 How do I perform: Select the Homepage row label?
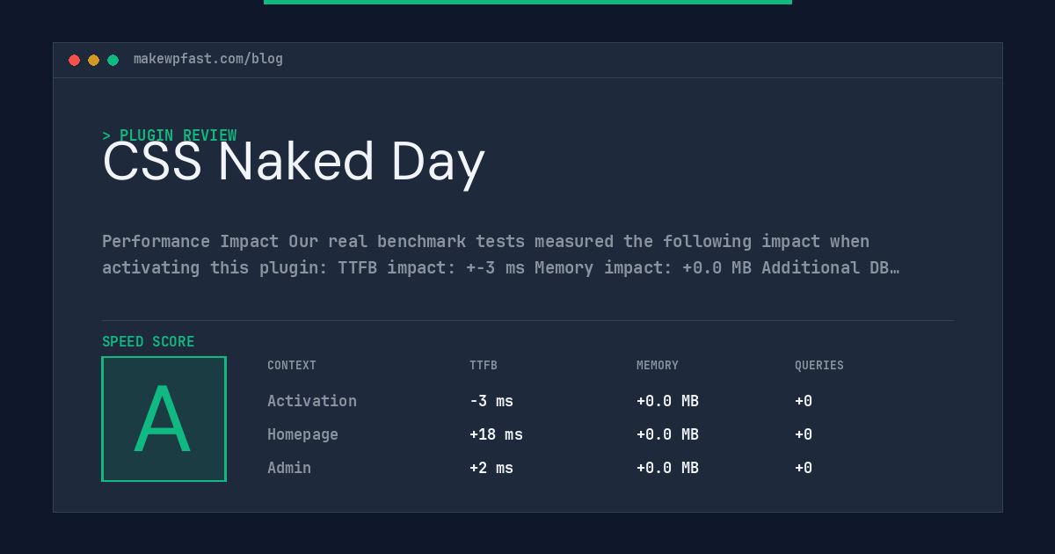[x=302, y=434]
